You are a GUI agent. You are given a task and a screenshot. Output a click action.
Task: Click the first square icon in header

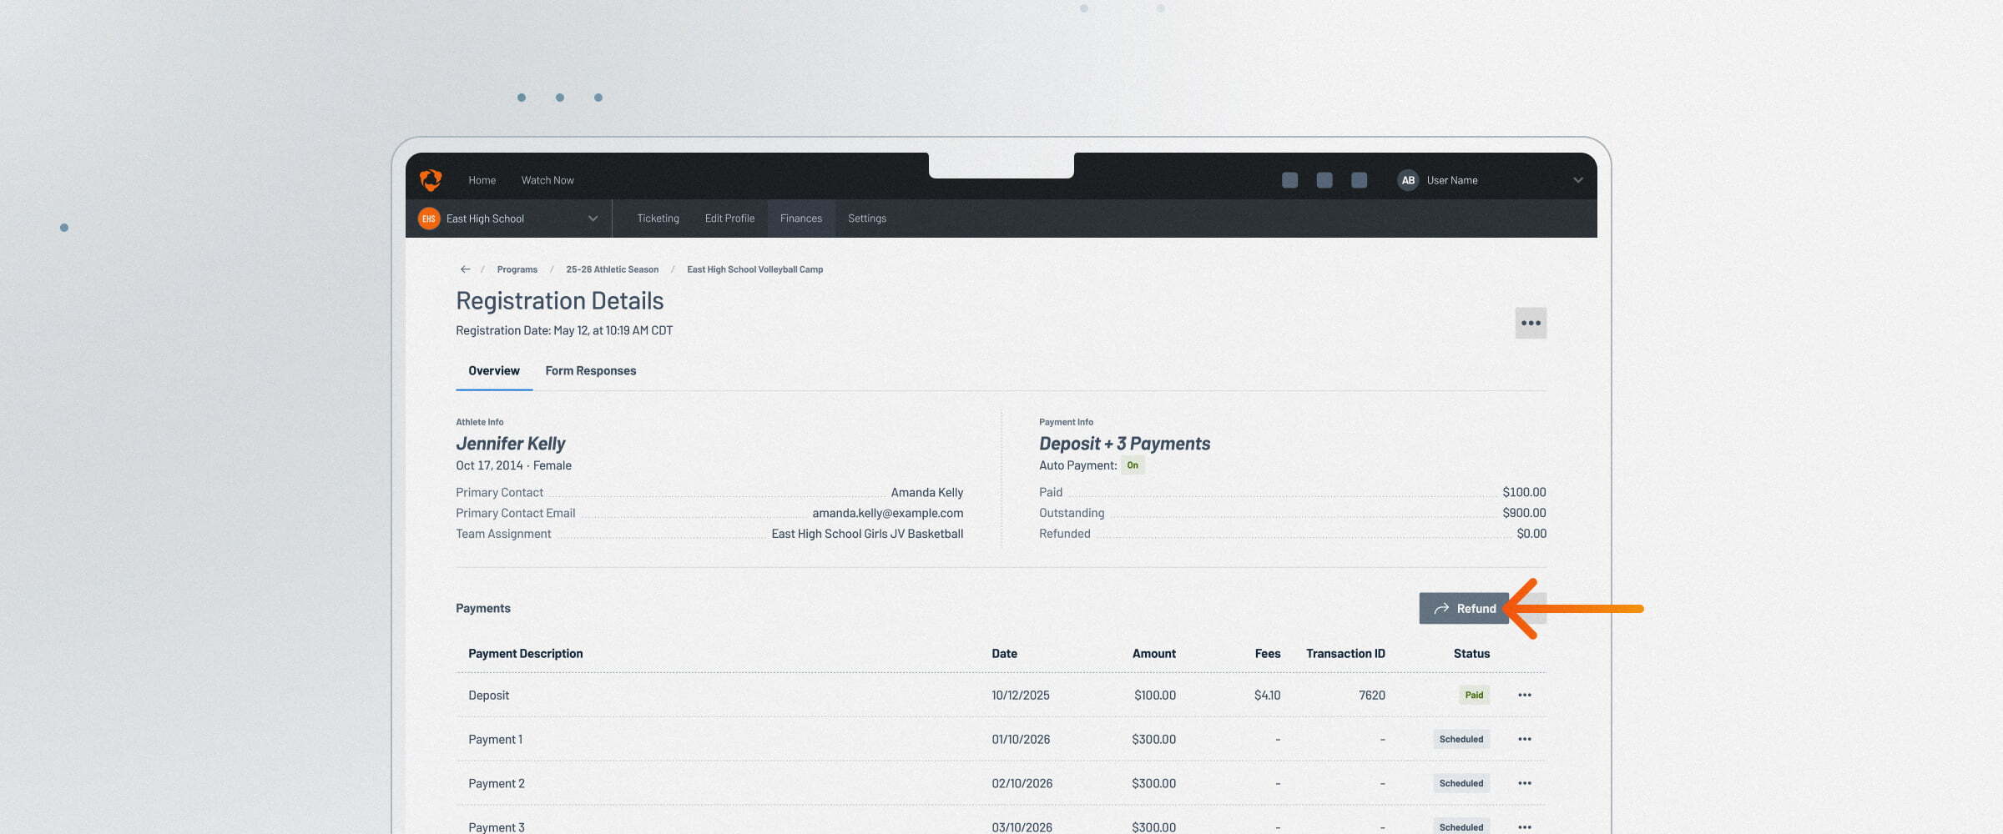click(x=1289, y=180)
